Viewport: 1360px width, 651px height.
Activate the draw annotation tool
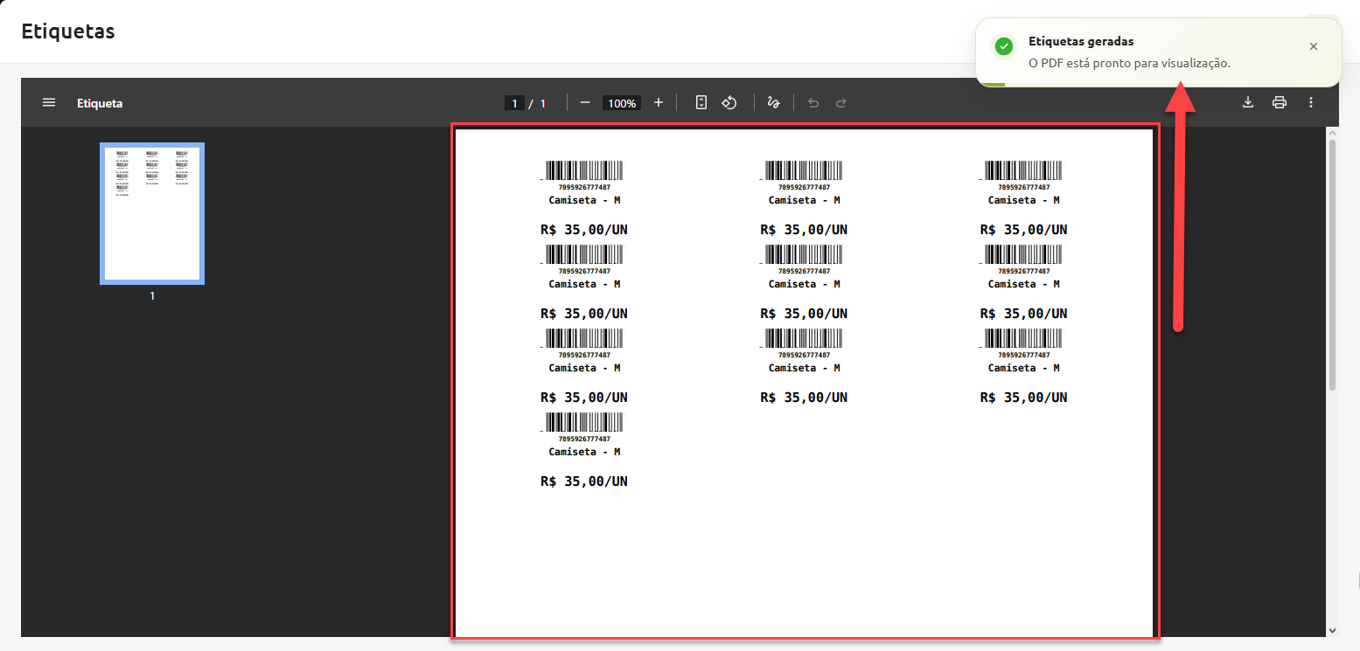click(773, 103)
